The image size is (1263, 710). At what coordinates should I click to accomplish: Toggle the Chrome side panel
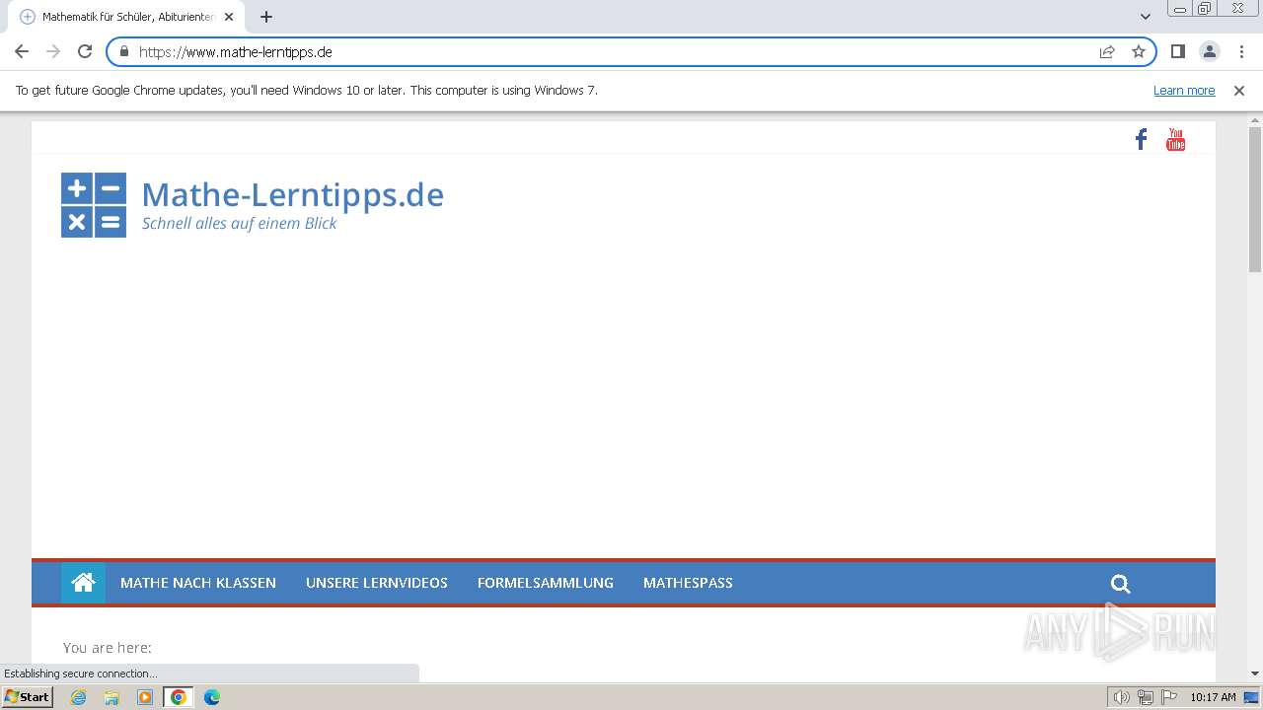1177,51
